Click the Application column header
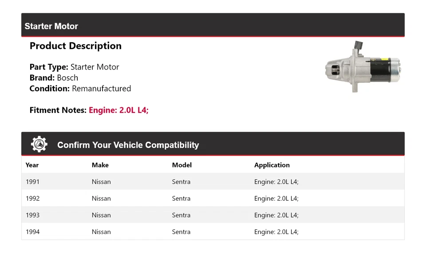 click(272, 165)
